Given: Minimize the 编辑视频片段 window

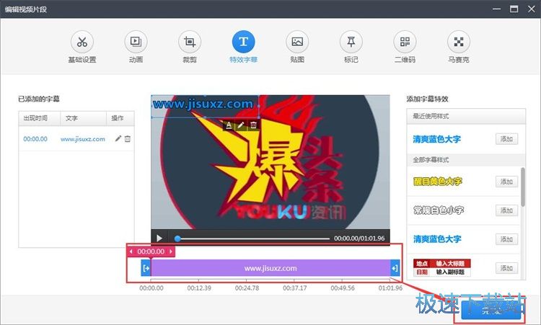Looking at the screenshot, I should (496, 9).
